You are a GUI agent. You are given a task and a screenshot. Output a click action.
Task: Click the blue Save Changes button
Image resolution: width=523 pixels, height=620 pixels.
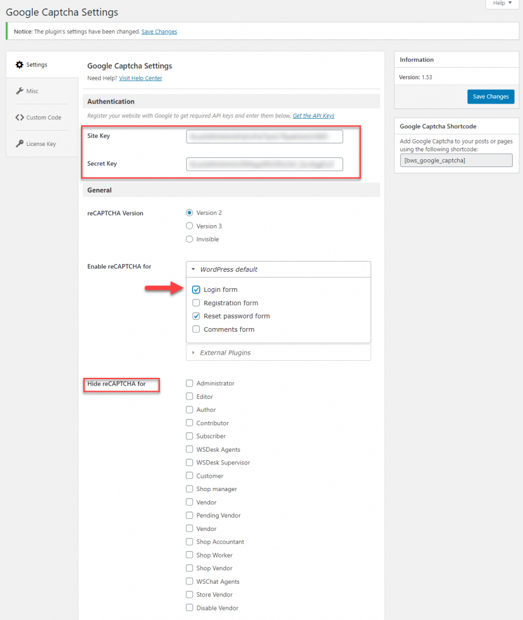click(x=490, y=96)
